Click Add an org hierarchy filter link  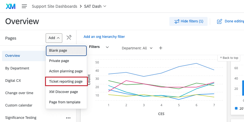click(x=104, y=37)
